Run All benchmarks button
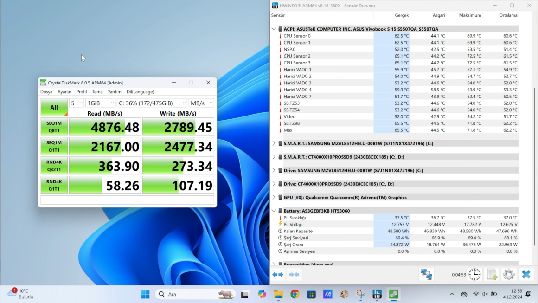 click(x=54, y=107)
